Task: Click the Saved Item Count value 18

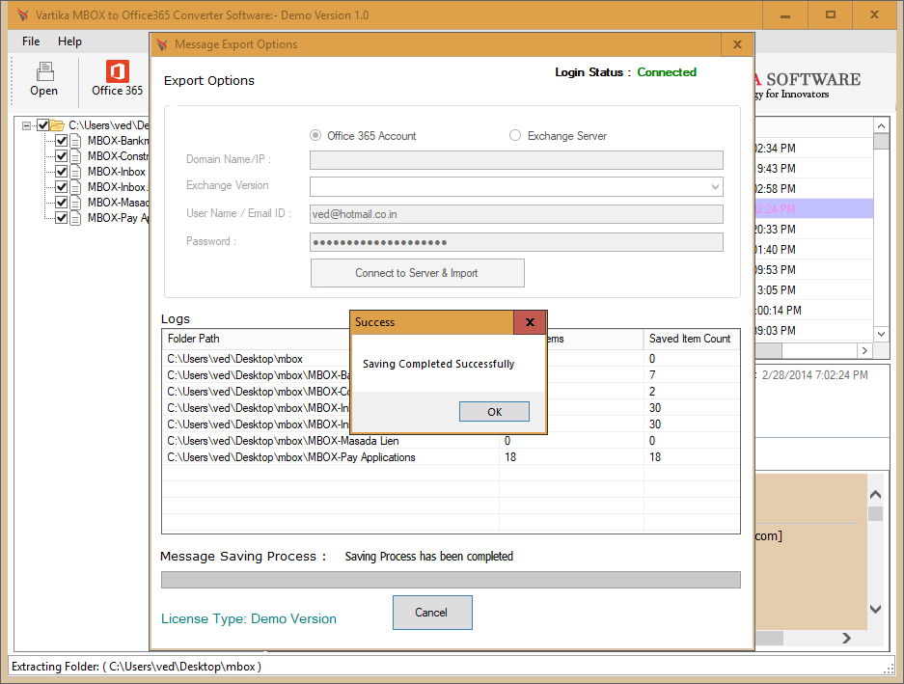Action: click(x=655, y=457)
